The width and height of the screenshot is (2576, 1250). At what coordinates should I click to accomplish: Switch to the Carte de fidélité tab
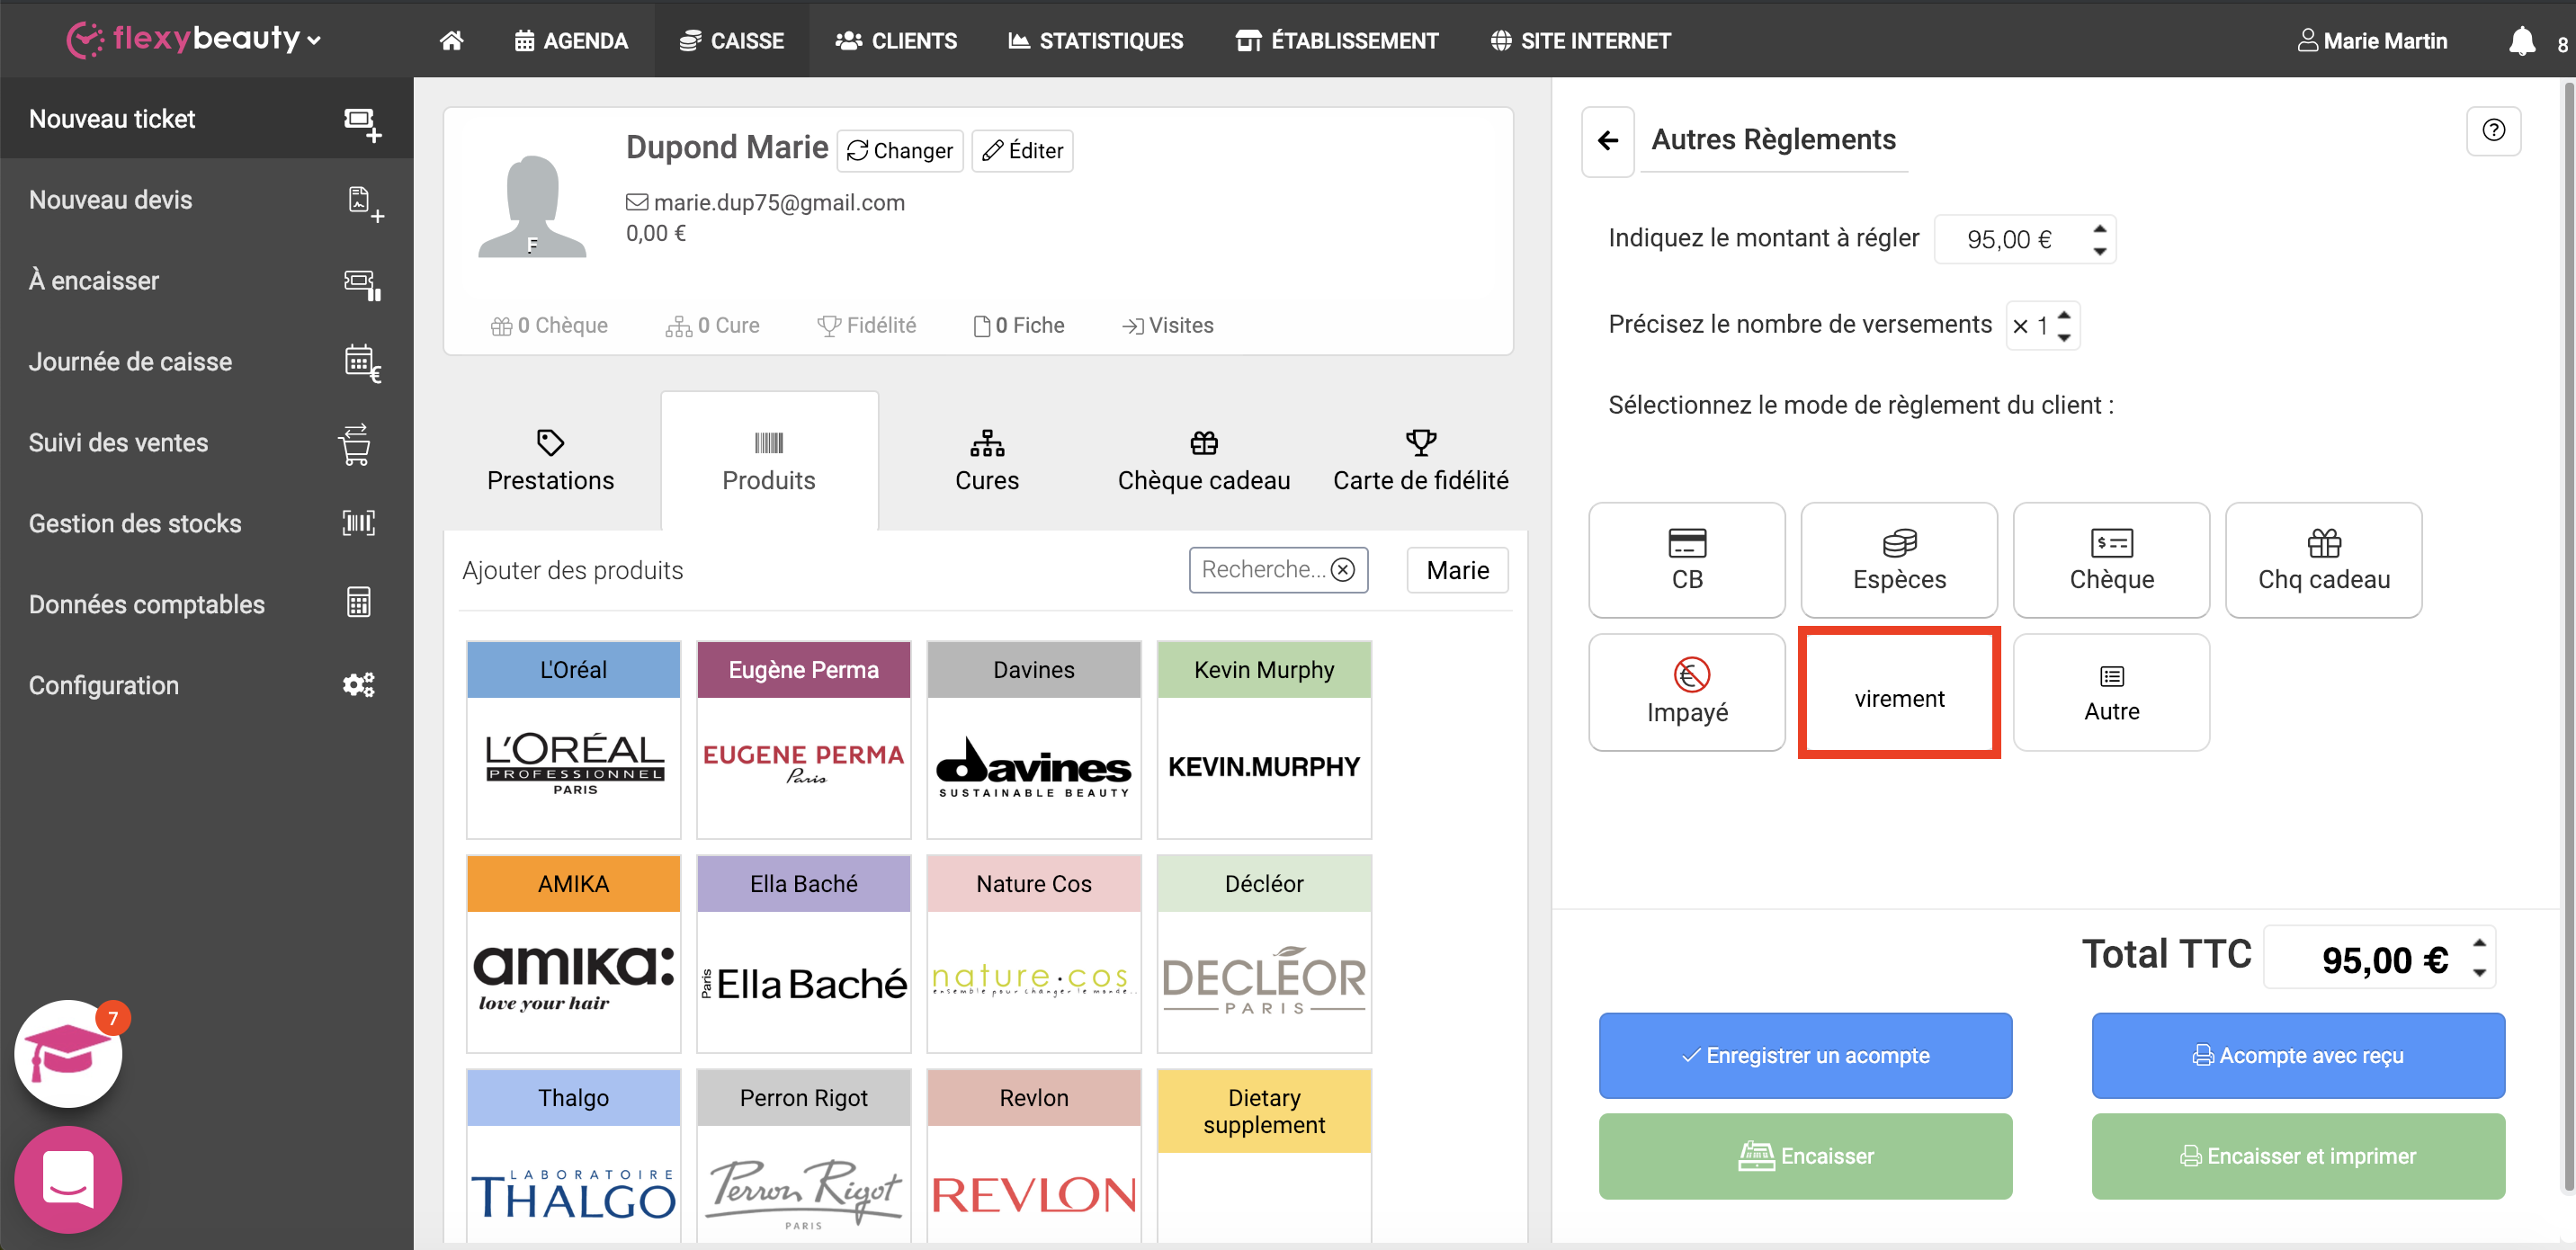[1420, 461]
